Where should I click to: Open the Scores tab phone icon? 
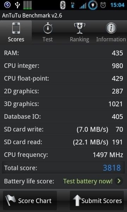pos(16,28)
